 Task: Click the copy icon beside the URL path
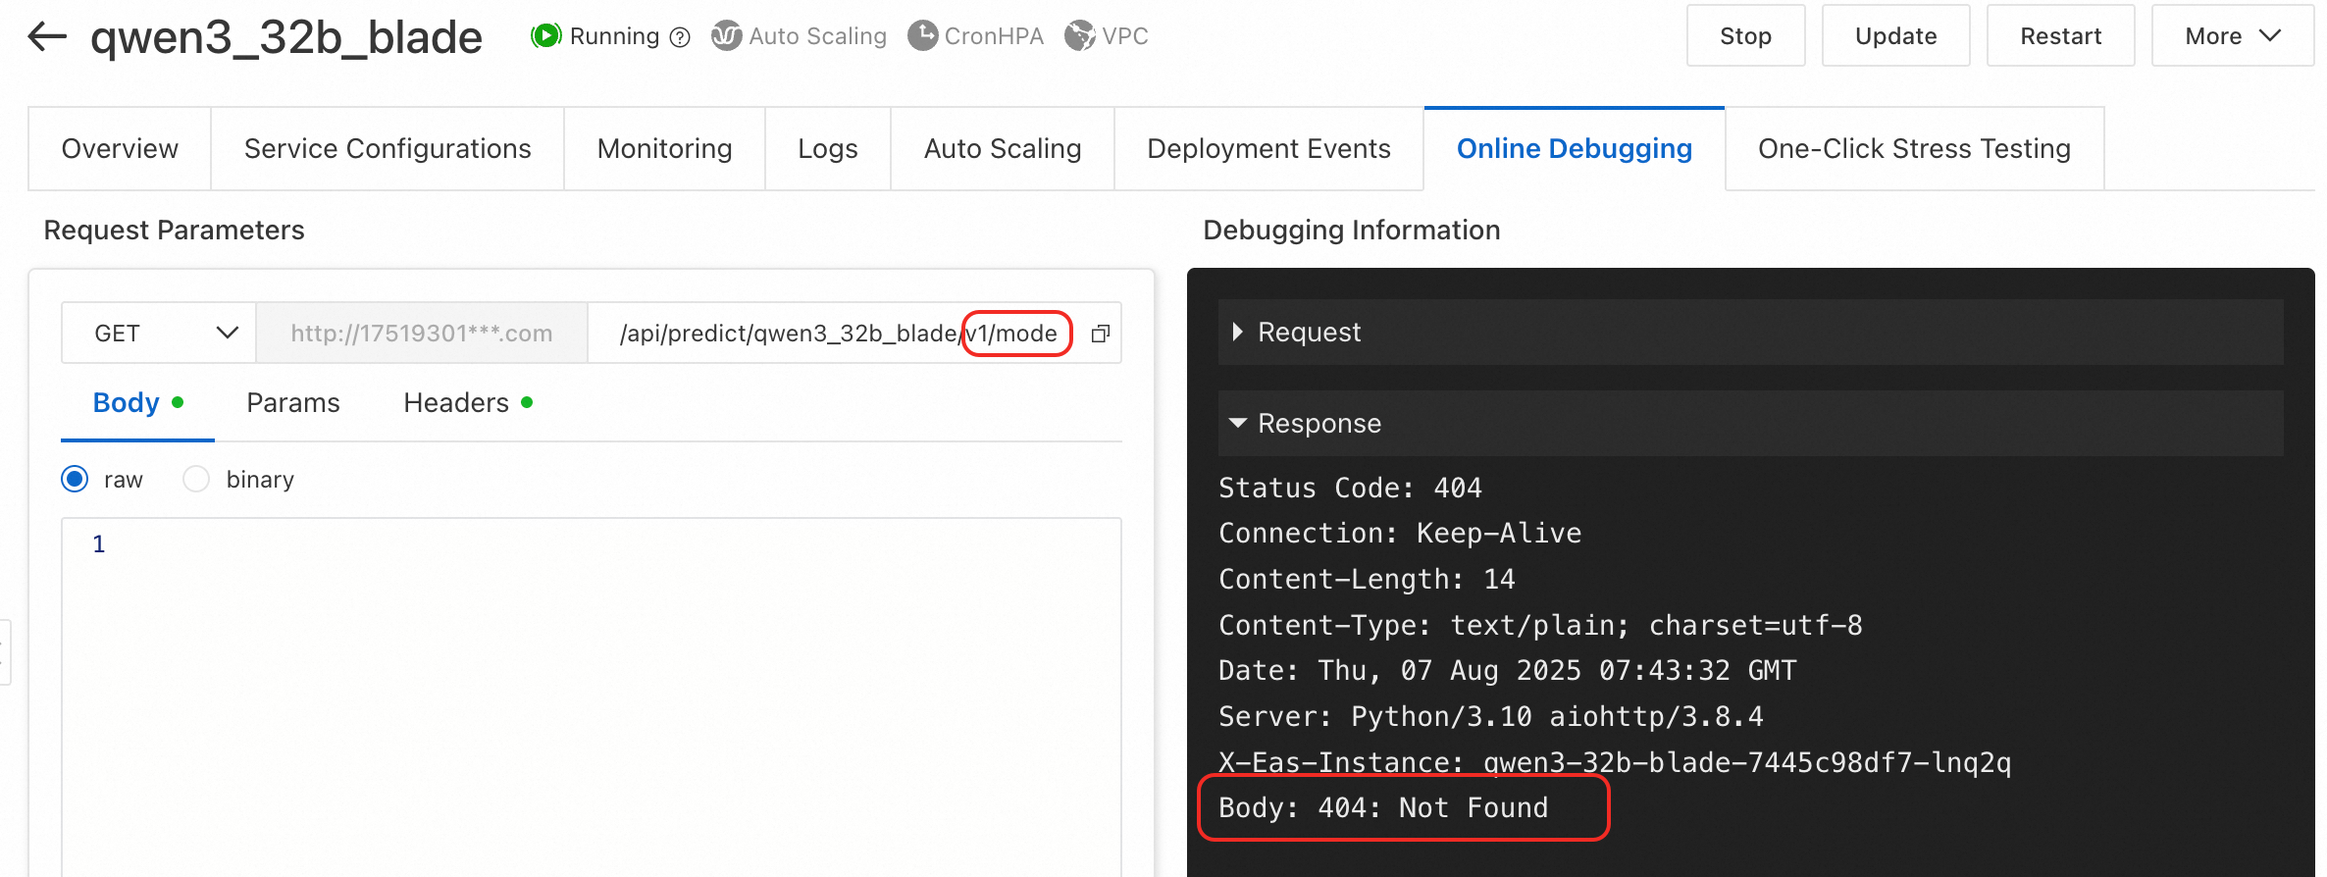pos(1101,334)
